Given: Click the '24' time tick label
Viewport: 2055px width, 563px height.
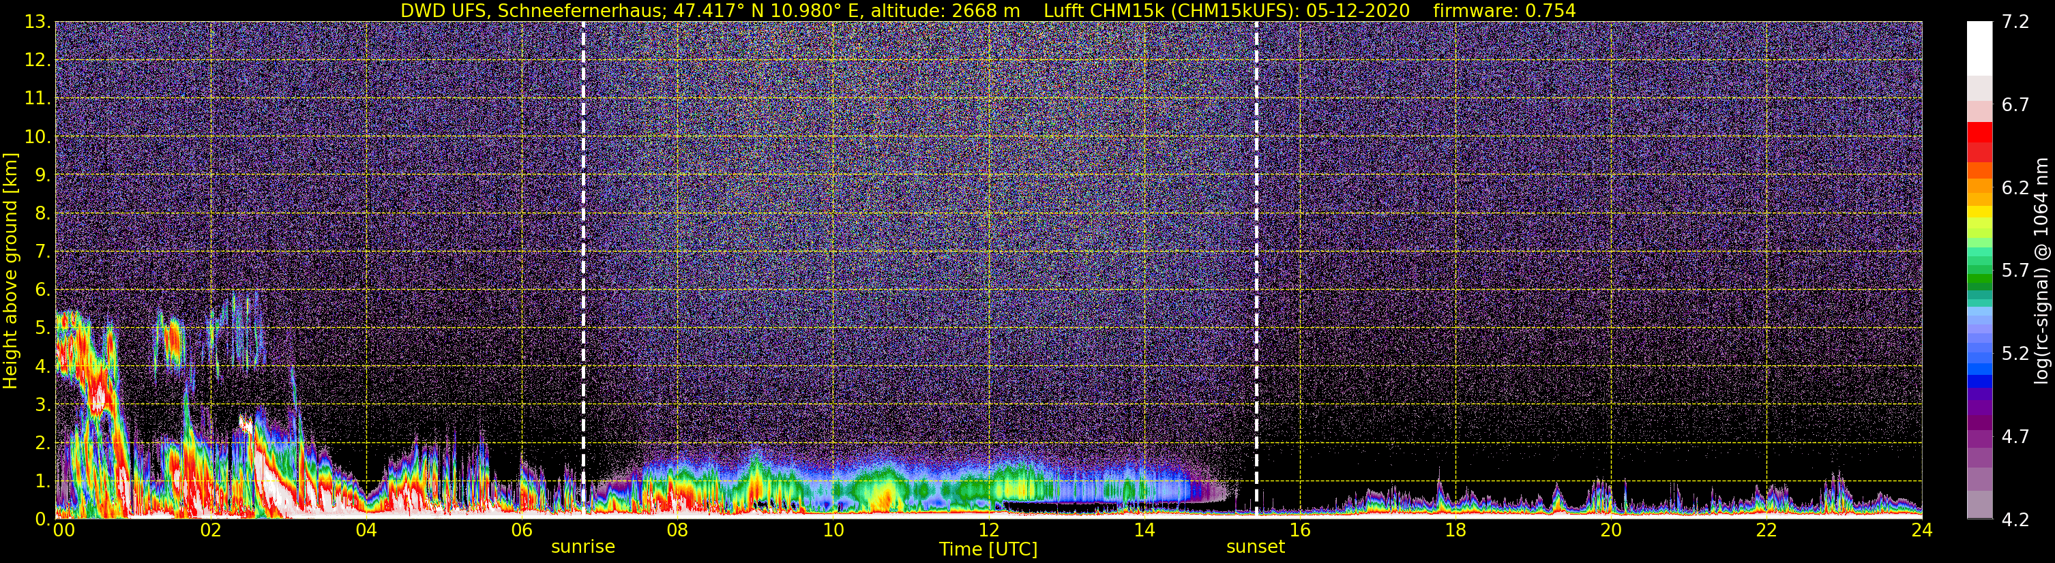Looking at the screenshot, I should (1922, 530).
